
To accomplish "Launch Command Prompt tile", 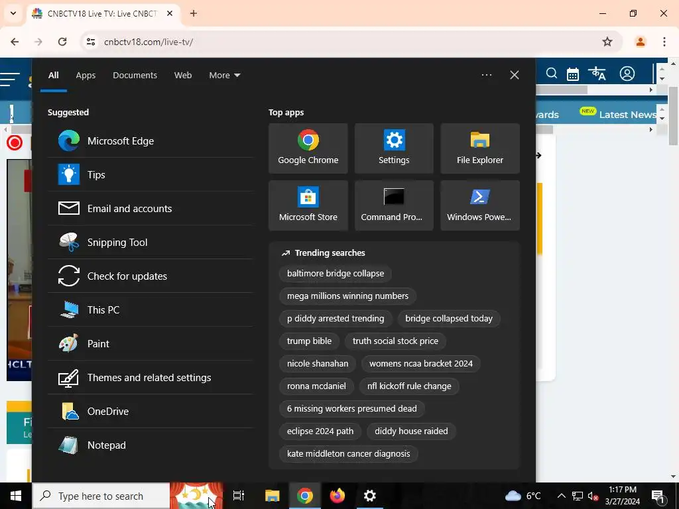I will (x=394, y=205).
